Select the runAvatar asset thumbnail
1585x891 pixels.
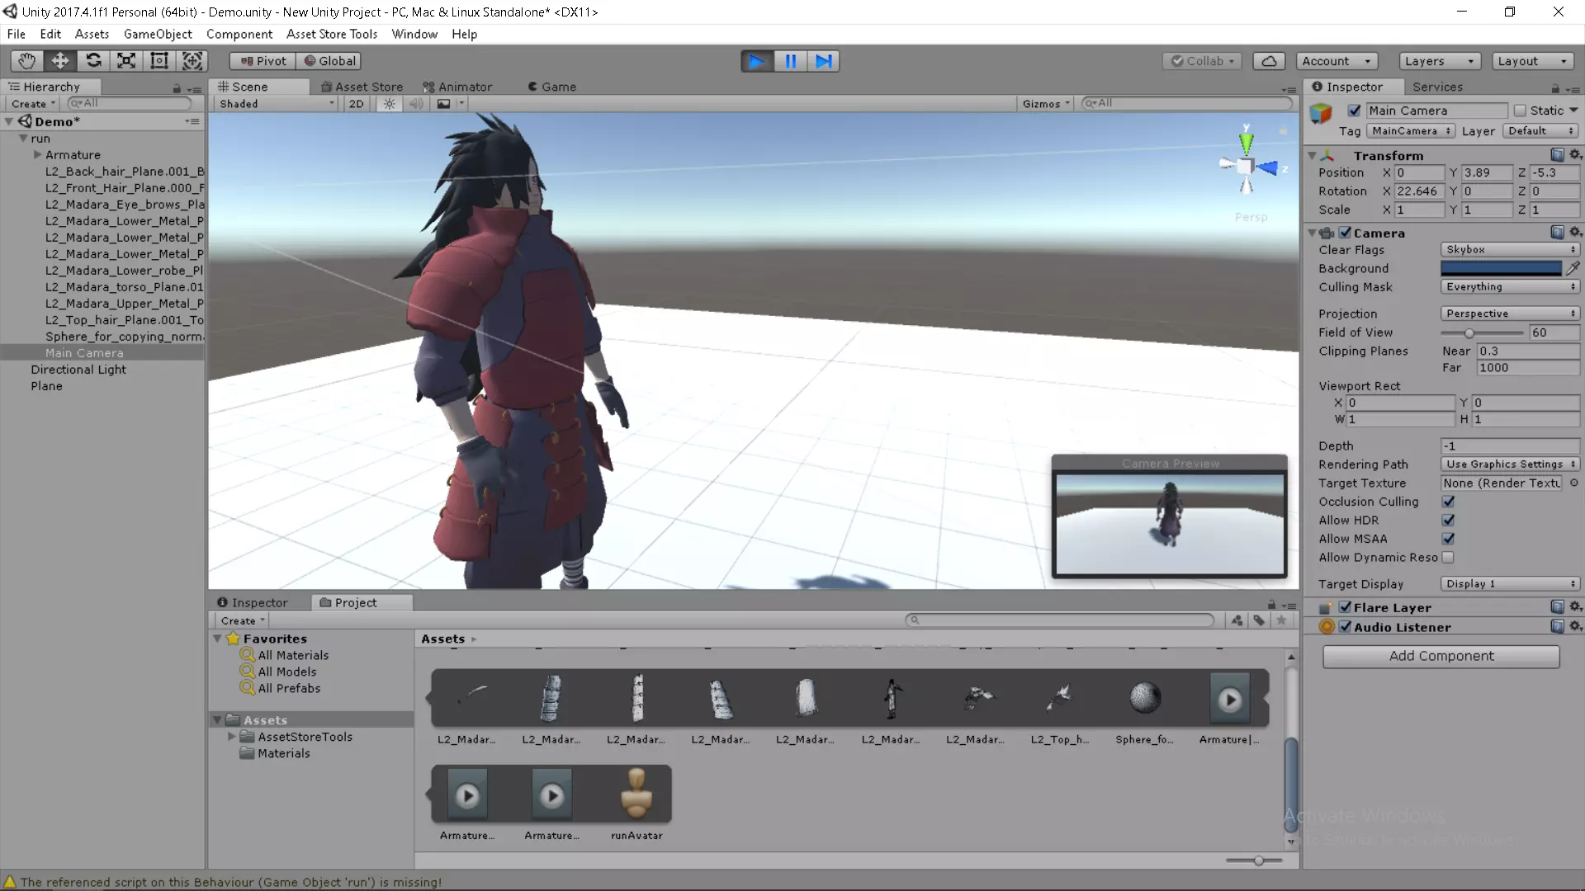click(x=636, y=794)
